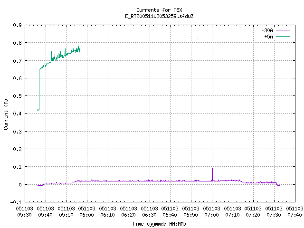Image resolution: width=304 pixels, height=228 pixels.
Task: Click the x-axis tick label '051103 06:50'
Action: (x=191, y=211)
